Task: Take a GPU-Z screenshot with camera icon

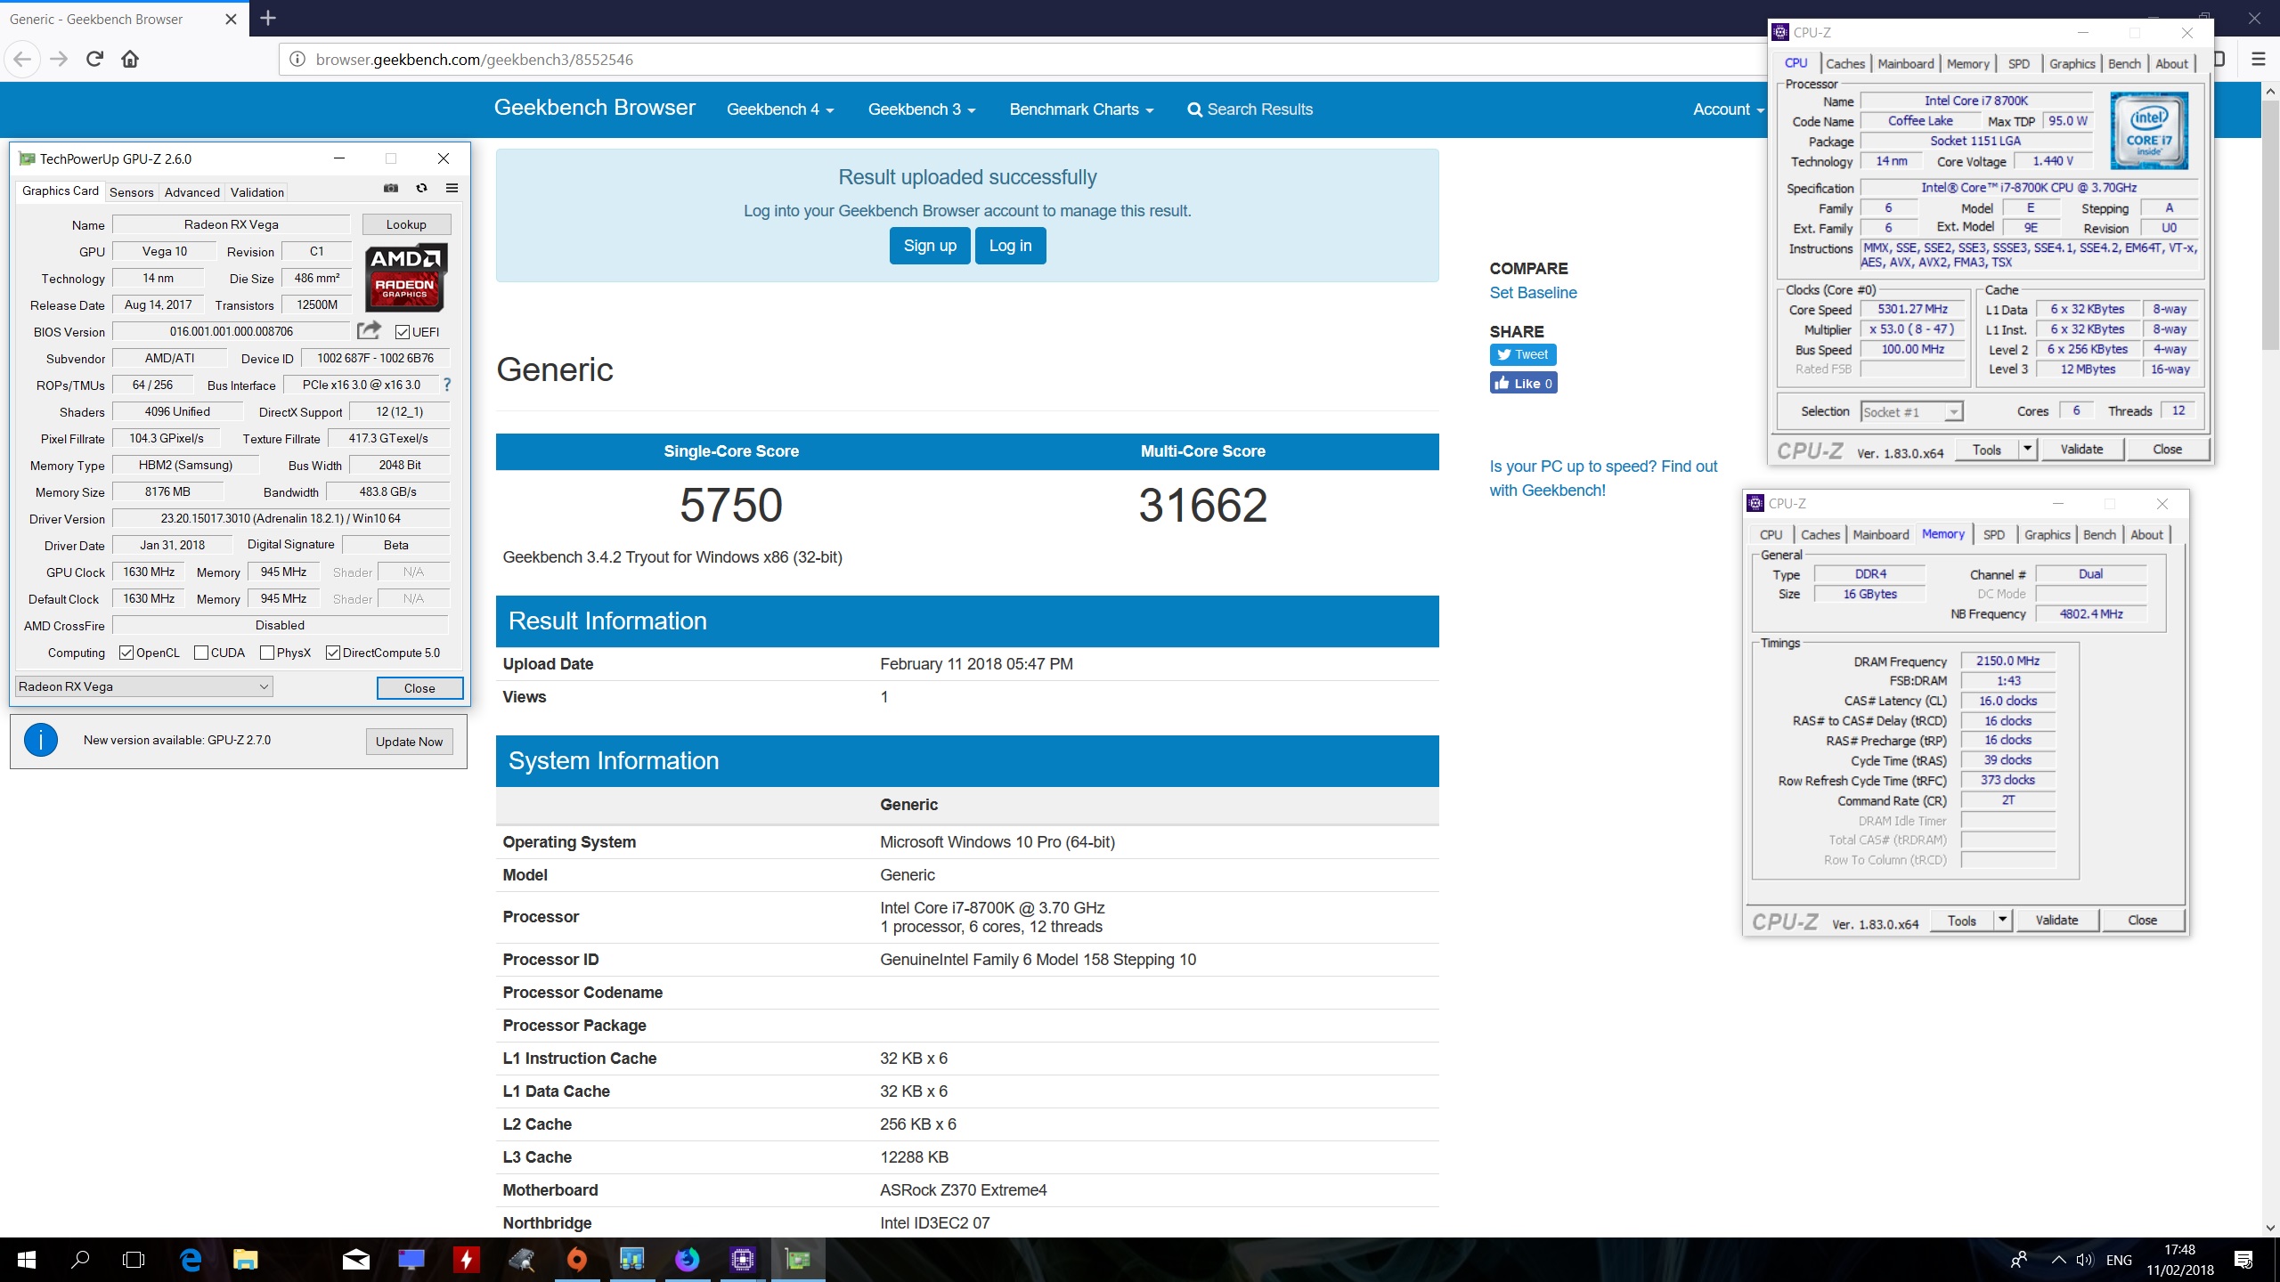Action: (390, 188)
